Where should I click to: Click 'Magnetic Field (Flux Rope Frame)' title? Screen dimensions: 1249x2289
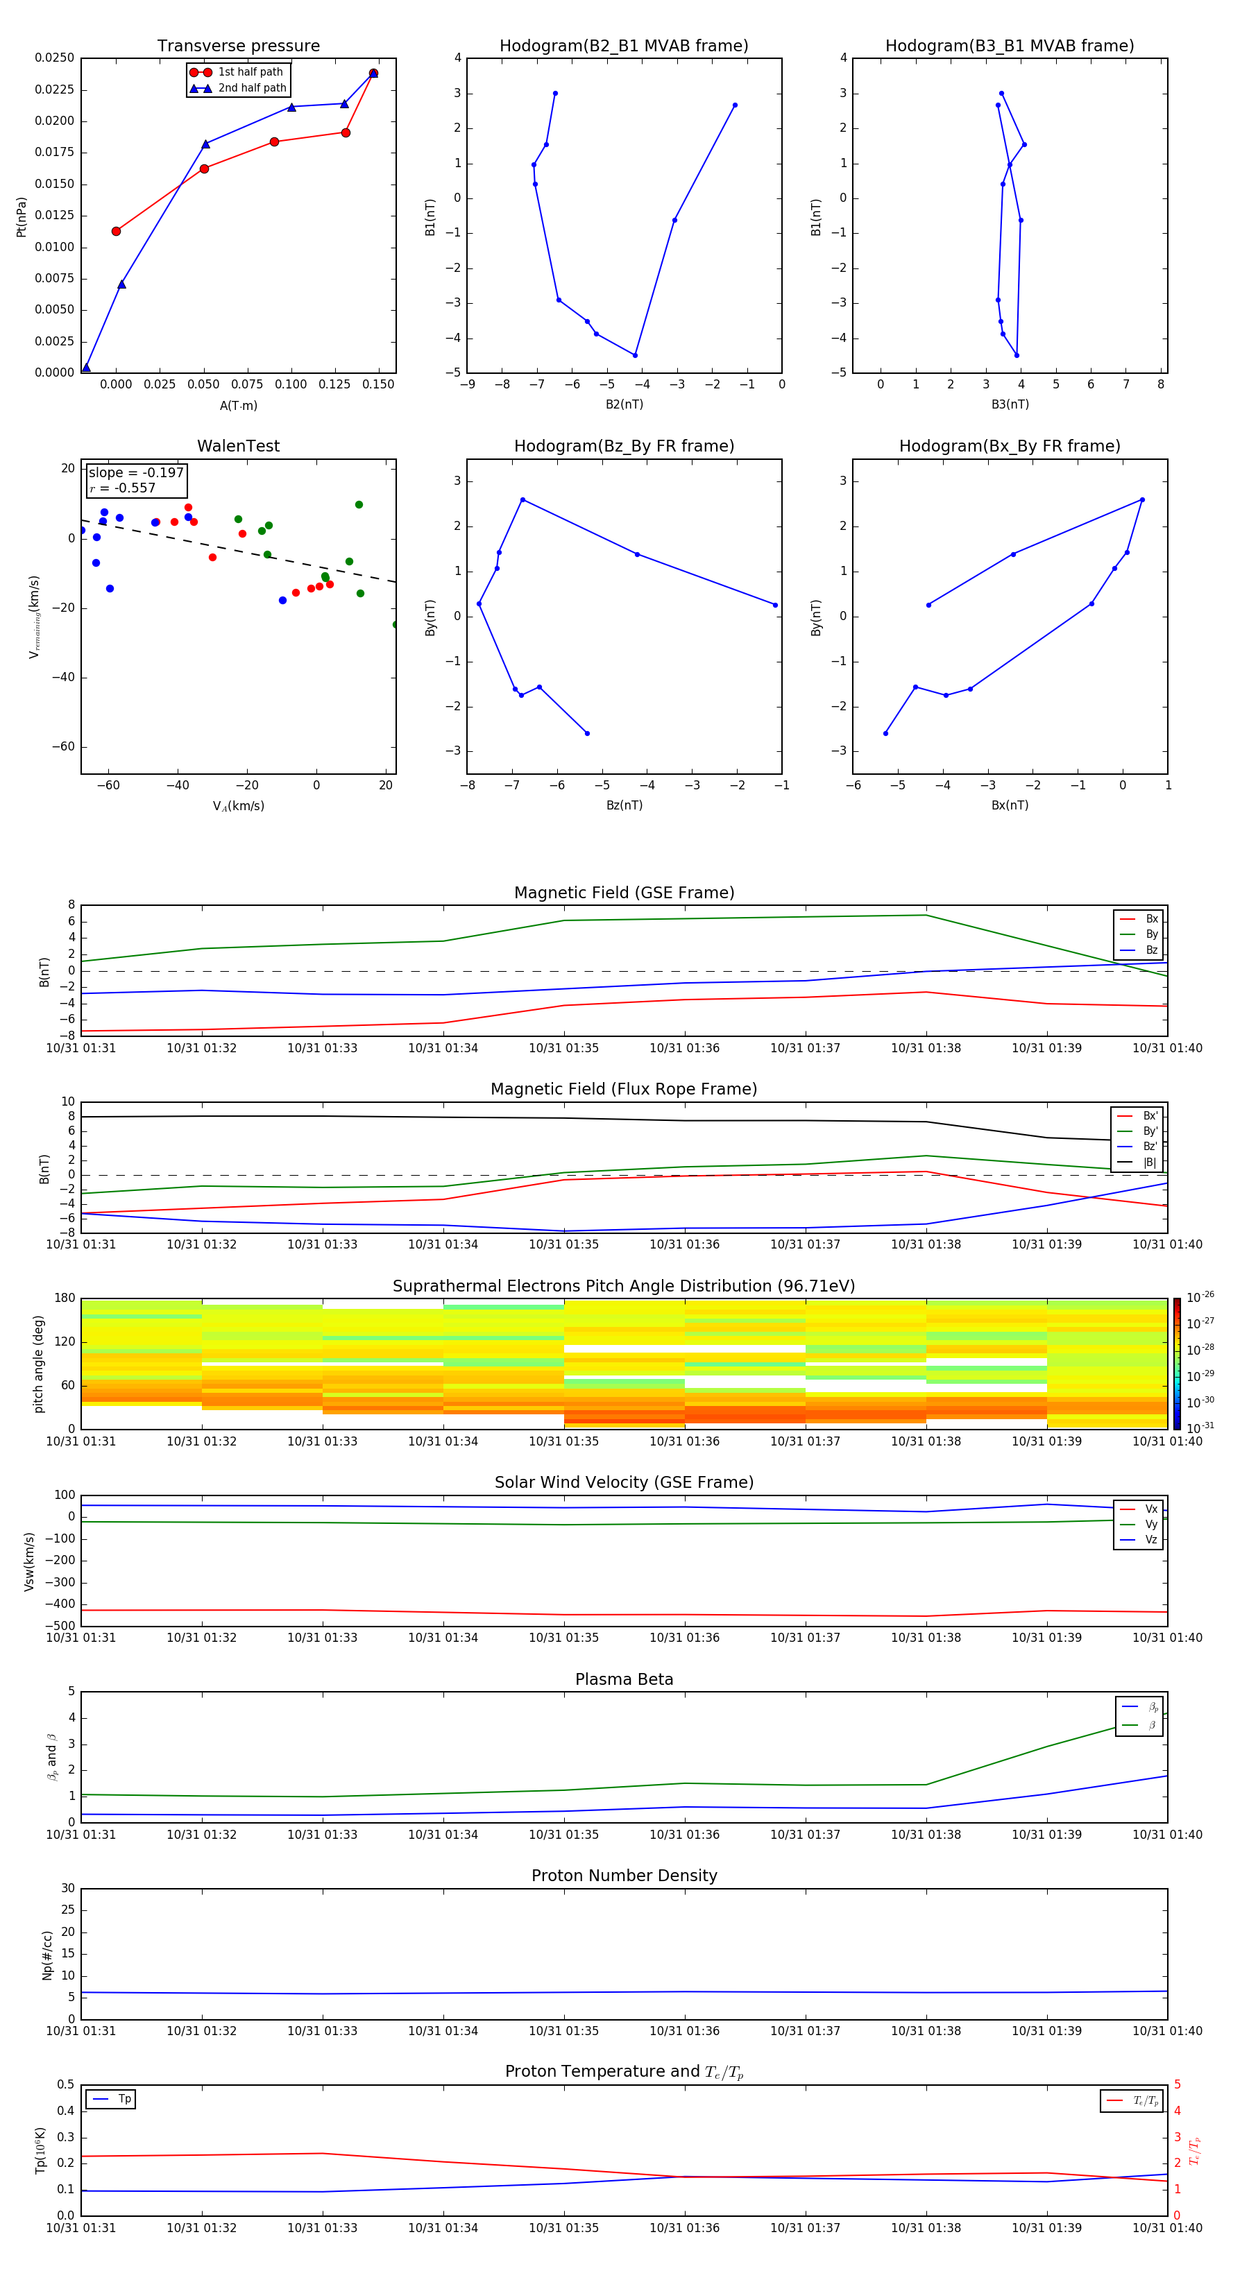[624, 1090]
